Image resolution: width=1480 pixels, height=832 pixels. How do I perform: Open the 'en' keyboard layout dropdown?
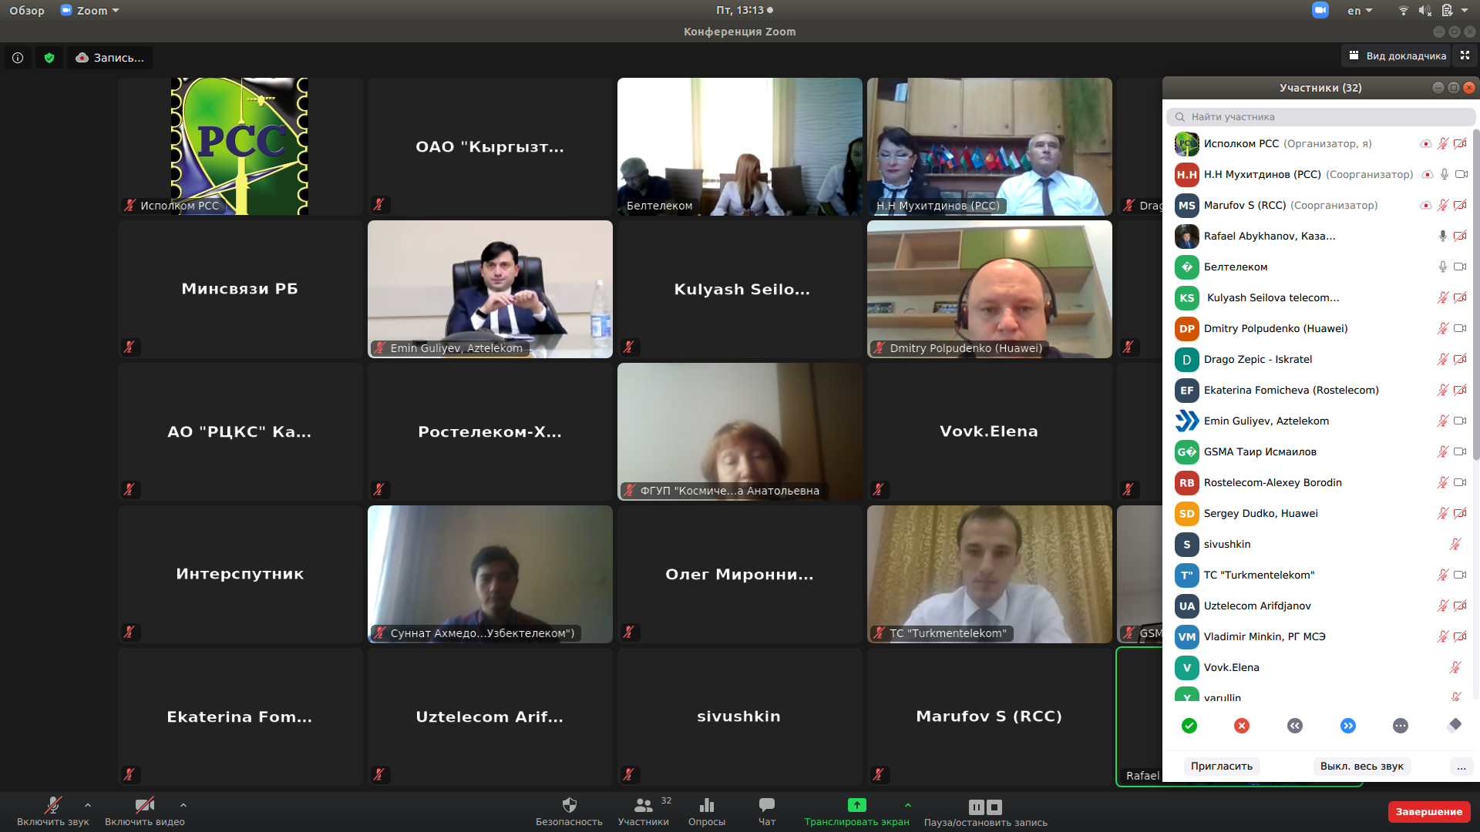click(x=1360, y=11)
